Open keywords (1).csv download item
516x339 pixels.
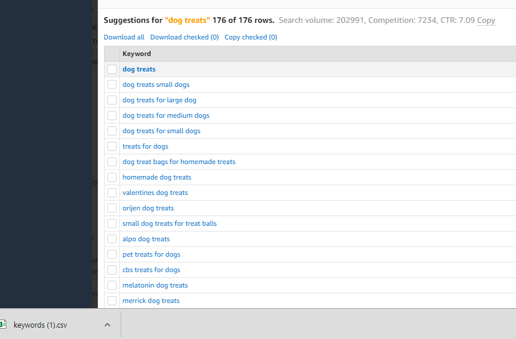click(x=40, y=325)
